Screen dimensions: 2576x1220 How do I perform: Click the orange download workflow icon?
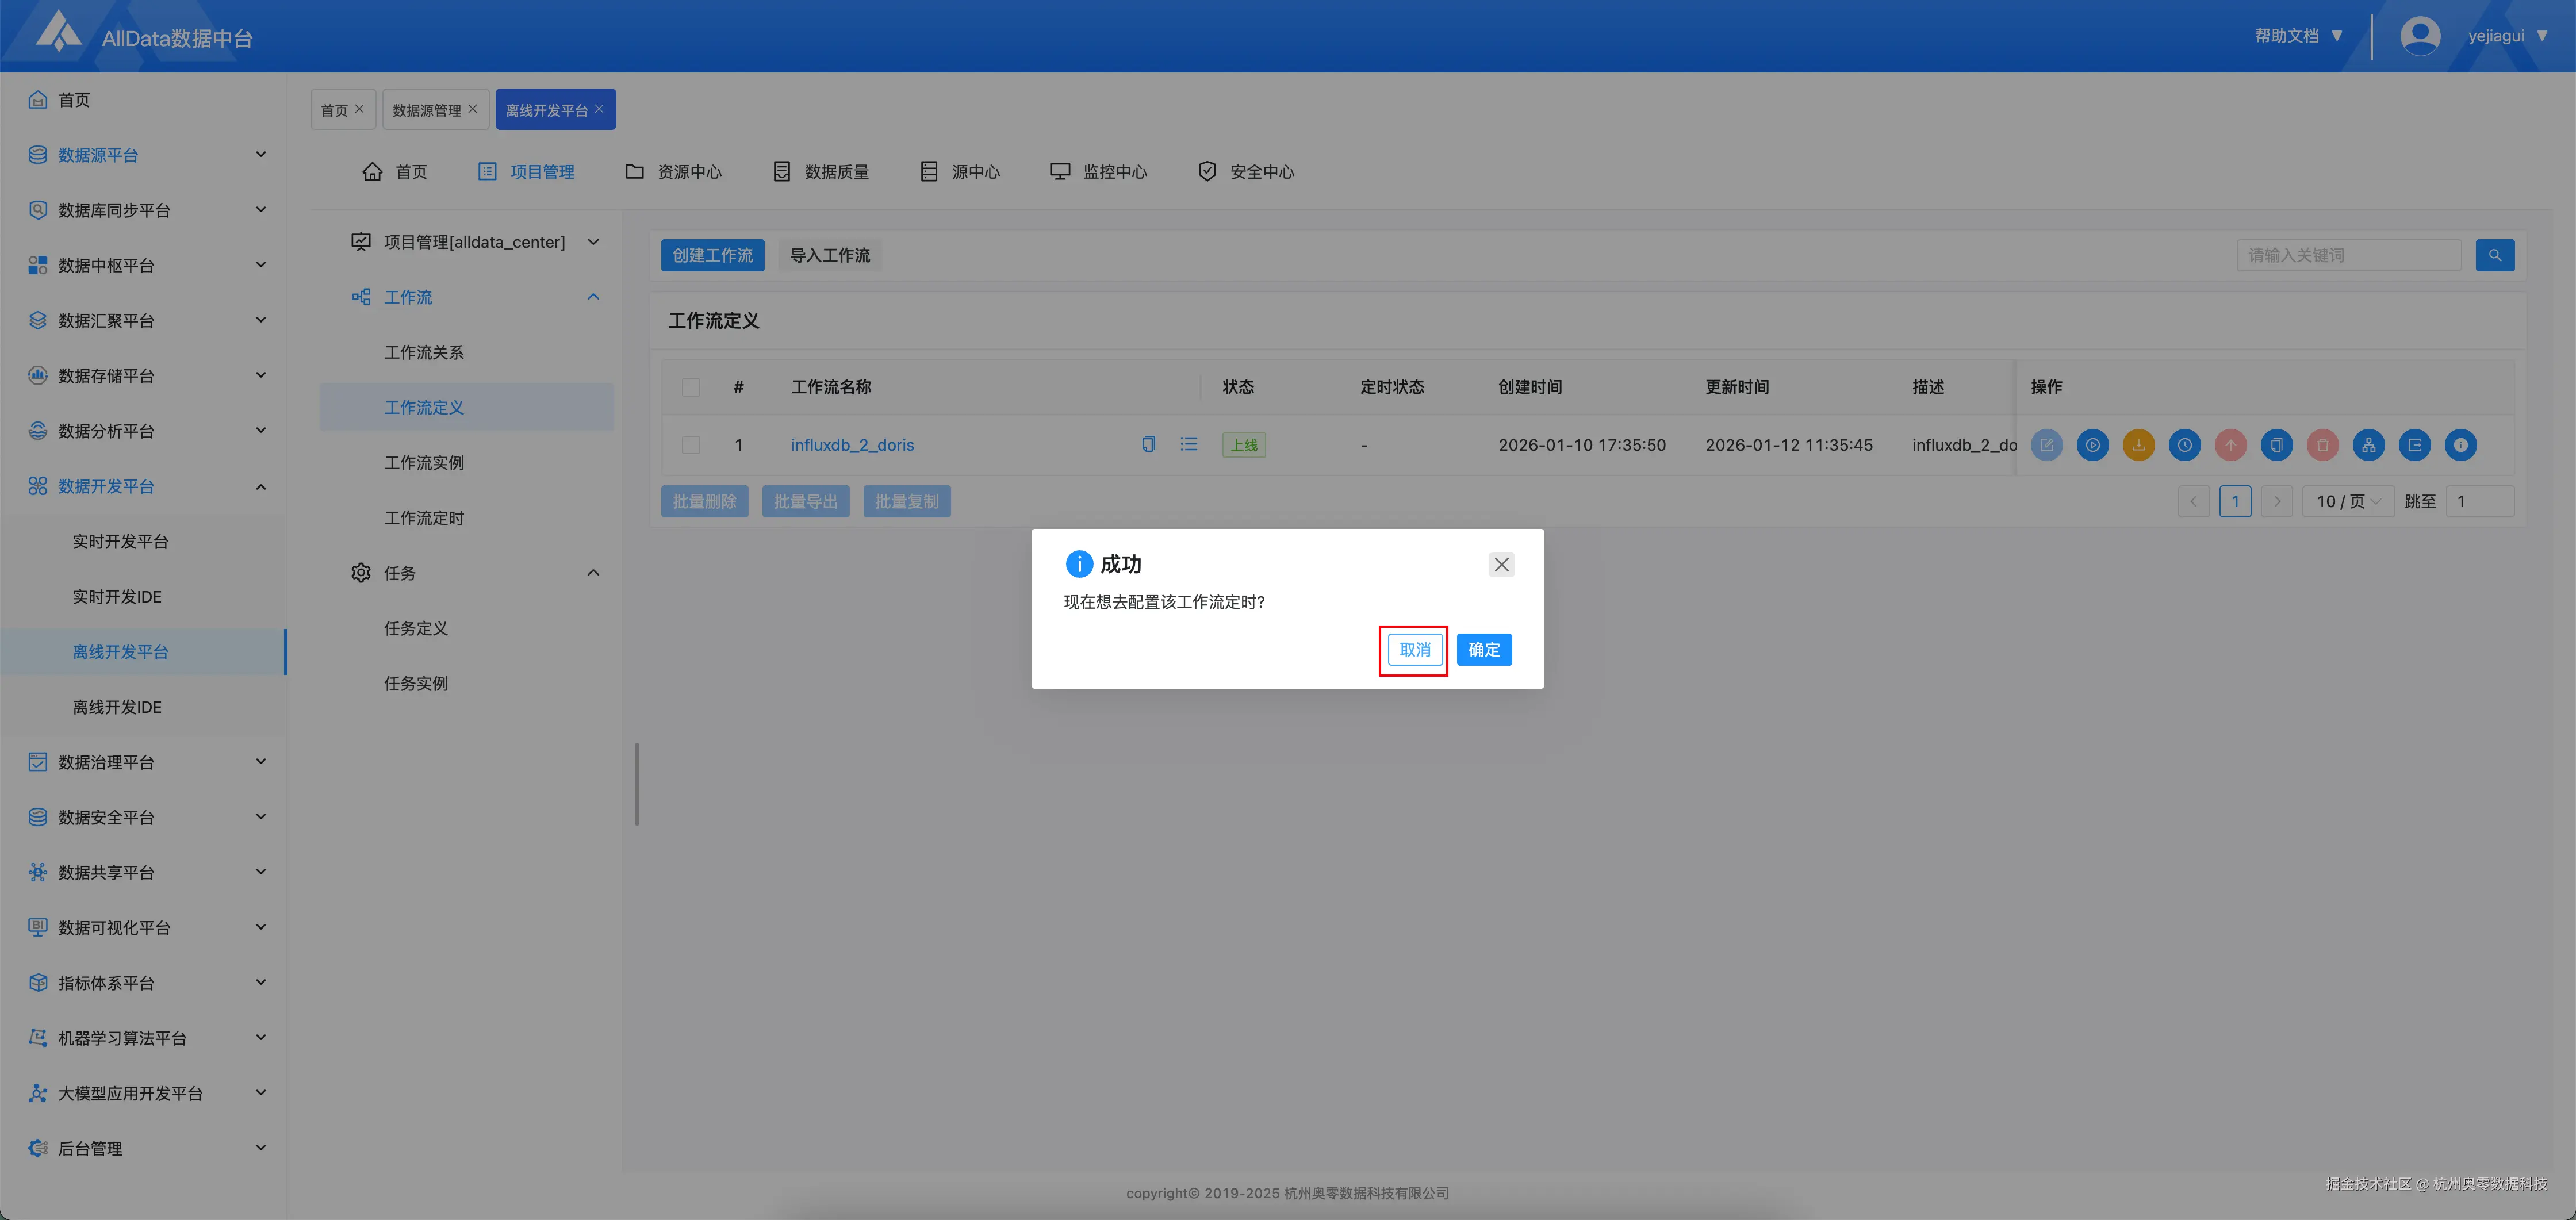[2138, 445]
